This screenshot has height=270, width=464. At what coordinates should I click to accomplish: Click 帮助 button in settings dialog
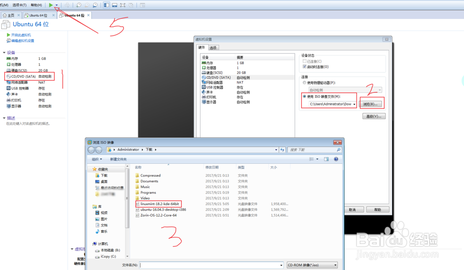click(x=378, y=210)
